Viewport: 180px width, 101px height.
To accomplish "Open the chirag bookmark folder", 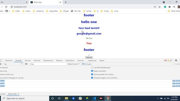I will point(105,11).
